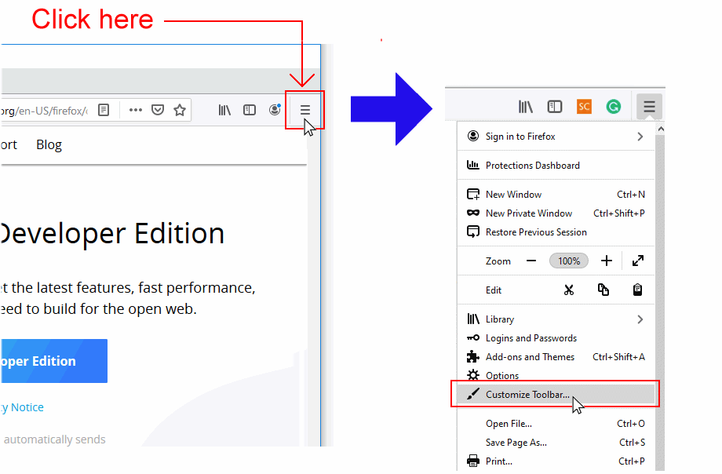Open Reader View from the address bar
This screenshot has width=722, height=474.
(103, 110)
